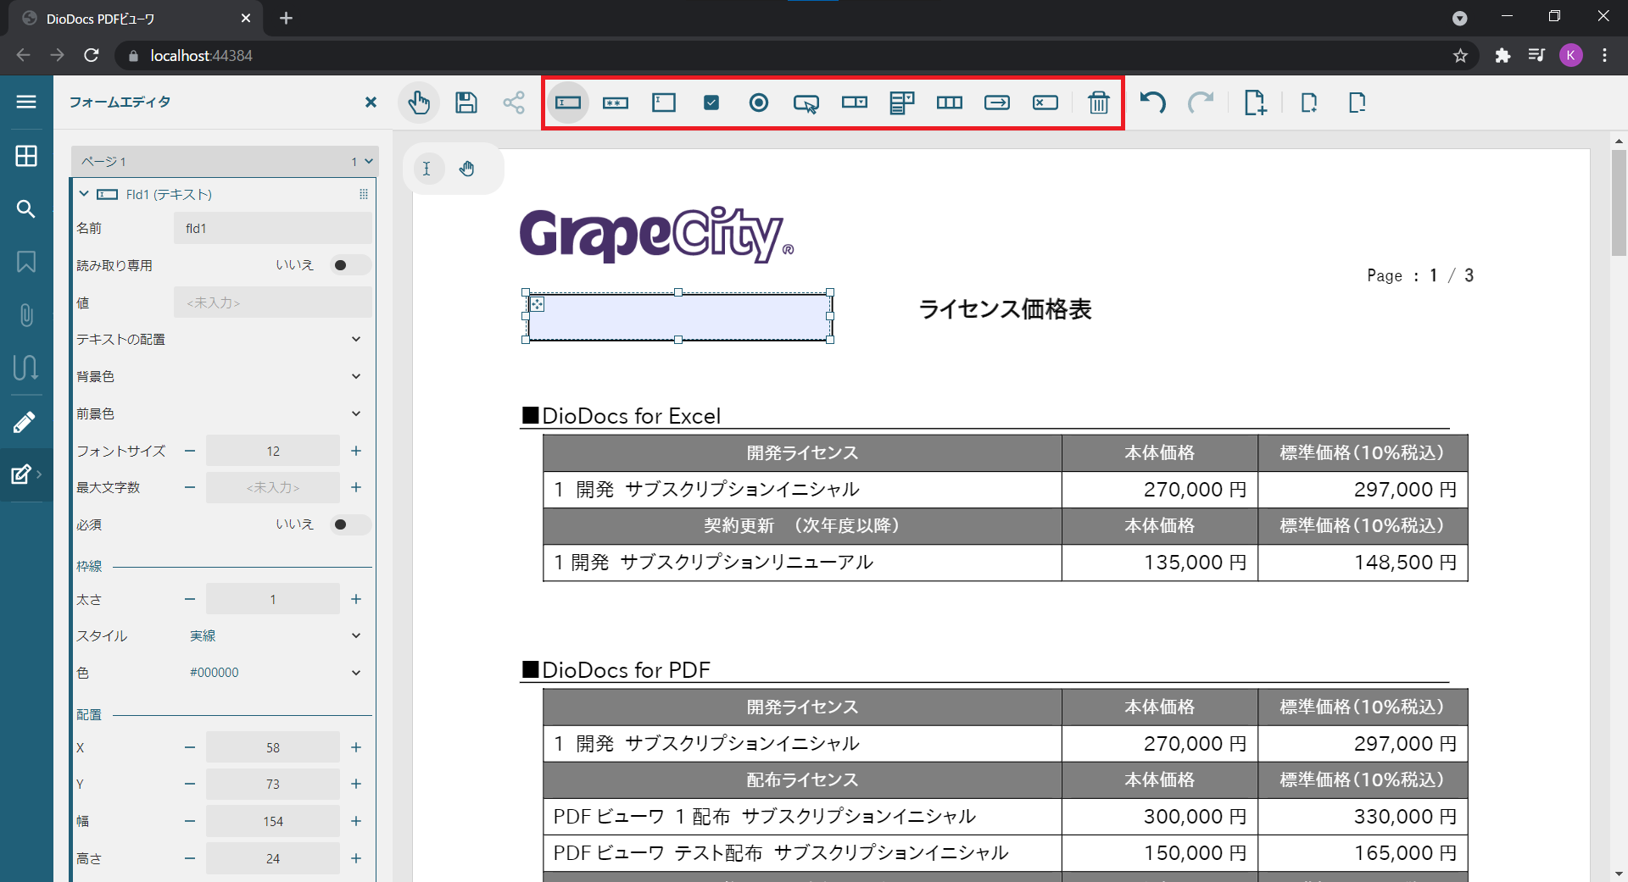Open the search panel
This screenshot has width=1628, height=882.
(26, 209)
